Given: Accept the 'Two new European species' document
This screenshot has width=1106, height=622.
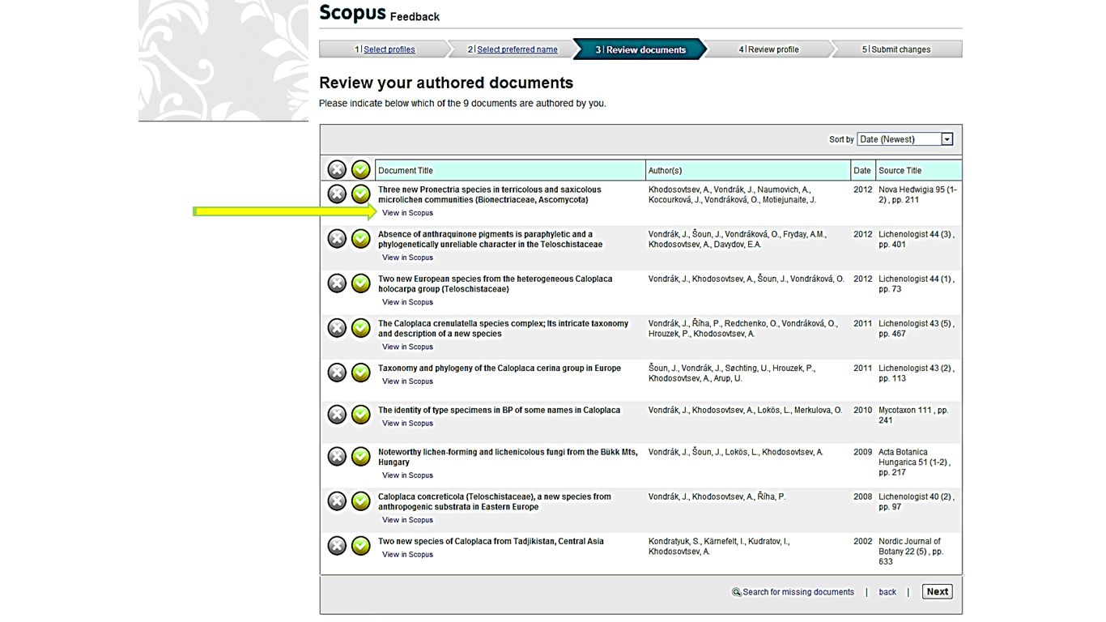Looking at the screenshot, I should [x=361, y=283].
